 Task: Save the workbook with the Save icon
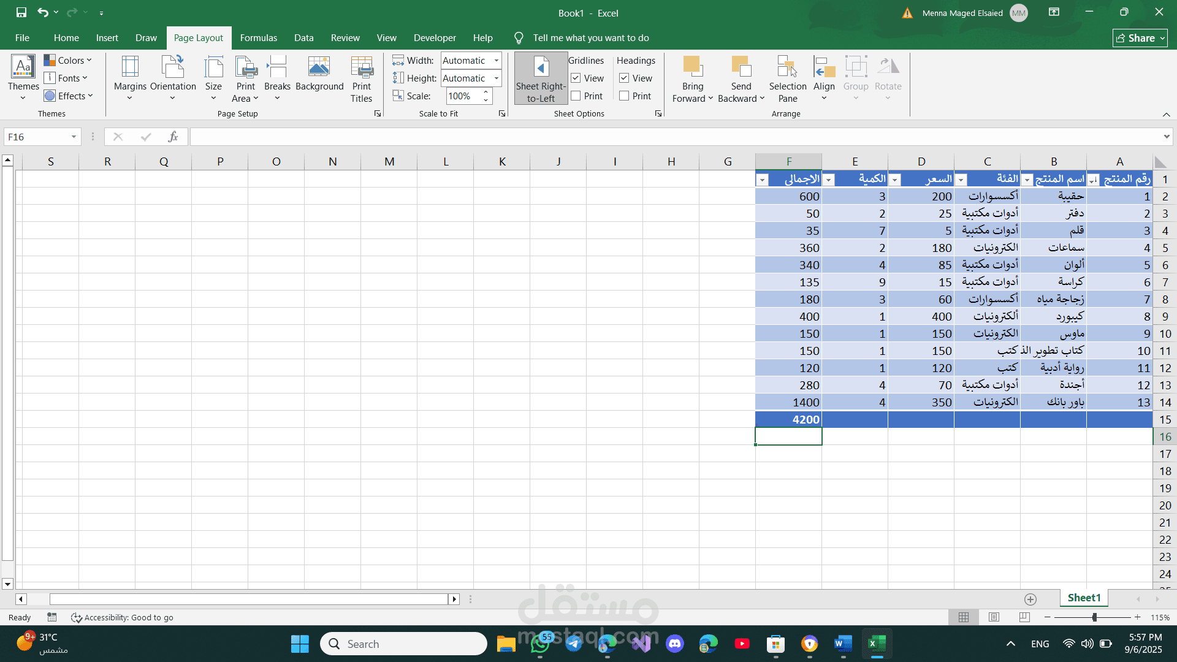pyautogui.click(x=21, y=12)
